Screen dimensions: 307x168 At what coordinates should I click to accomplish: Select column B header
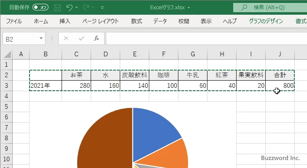pyautogui.click(x=46, y=54)
